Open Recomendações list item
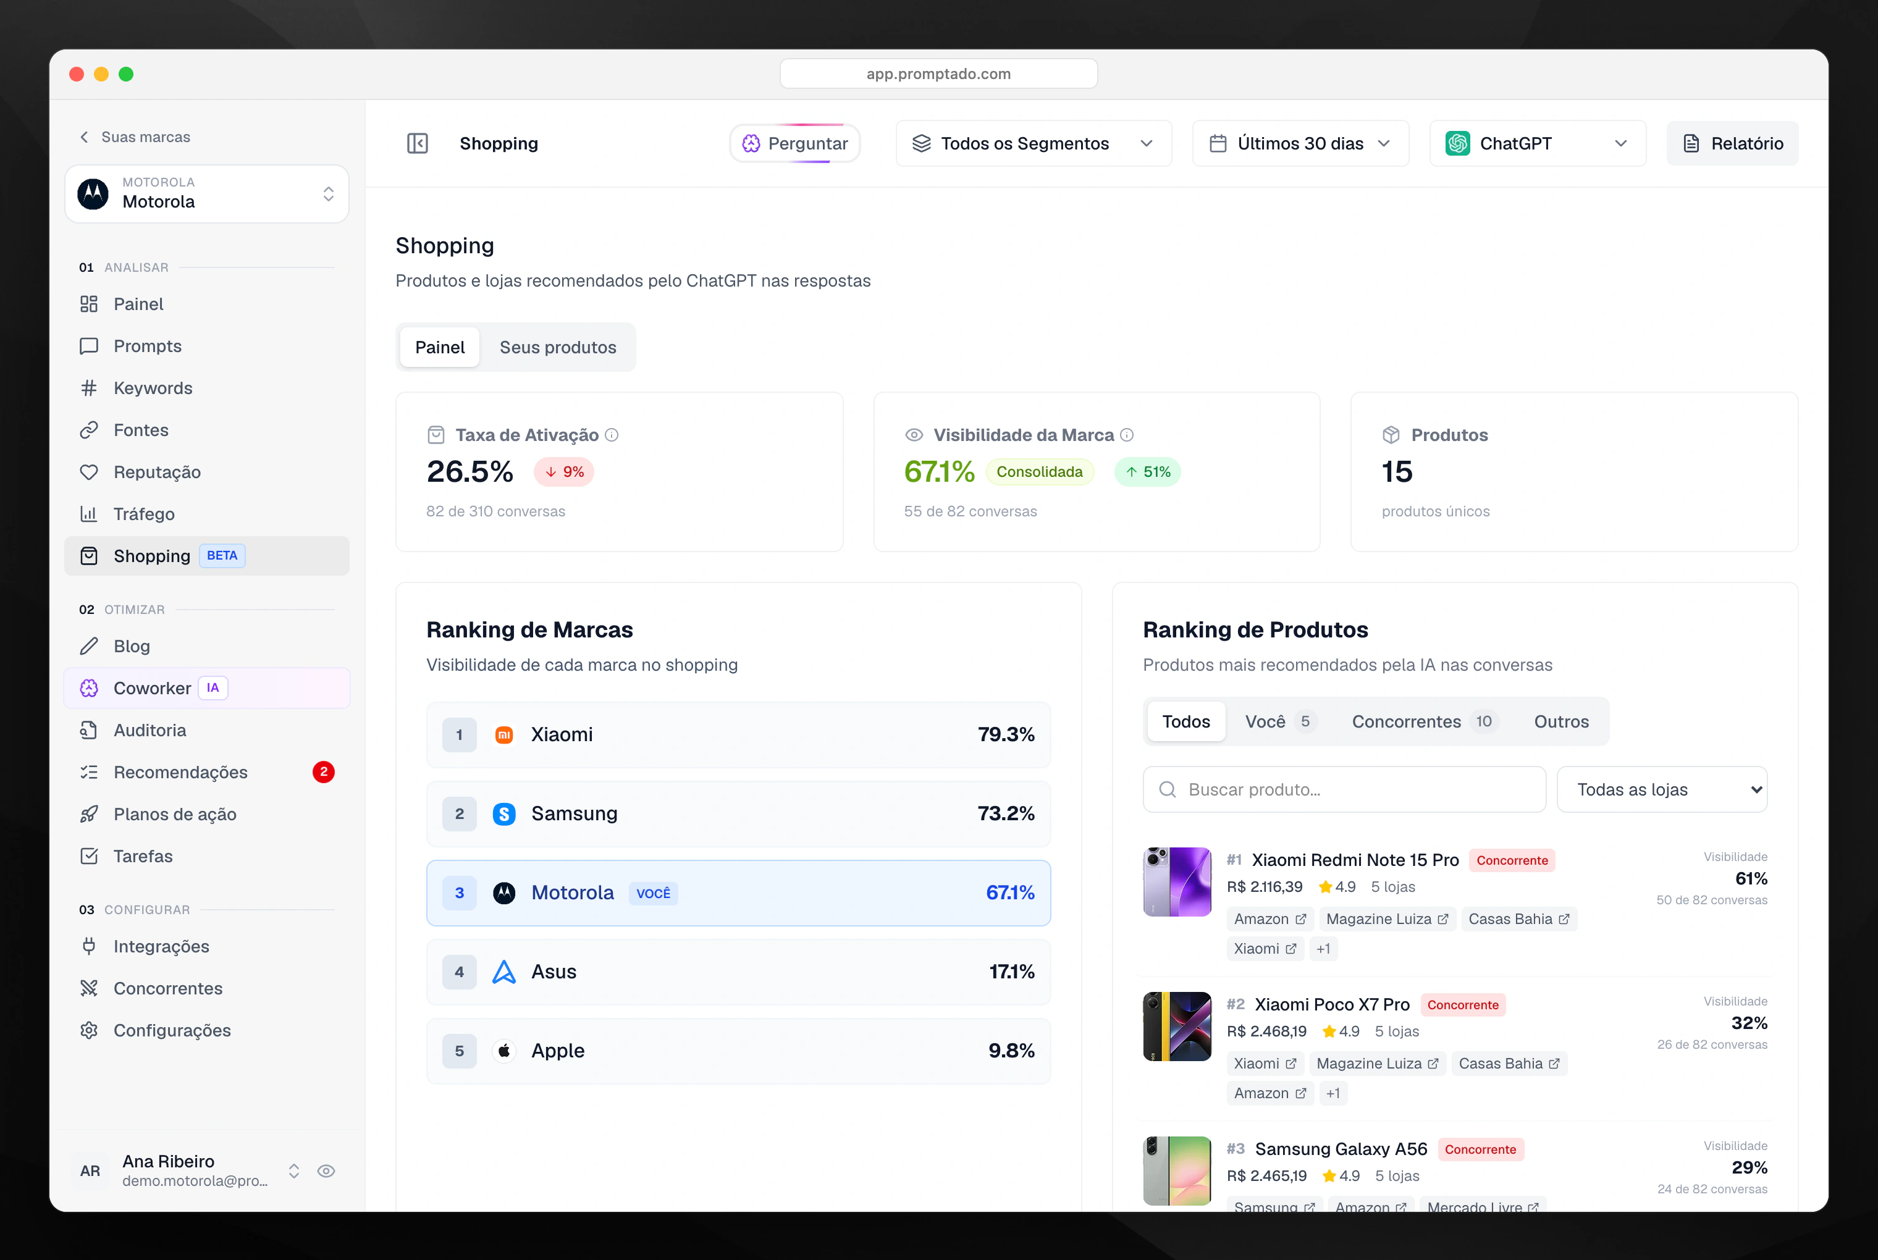Viewport: 1878px width, 1260px height. click(x=206, y=772)
